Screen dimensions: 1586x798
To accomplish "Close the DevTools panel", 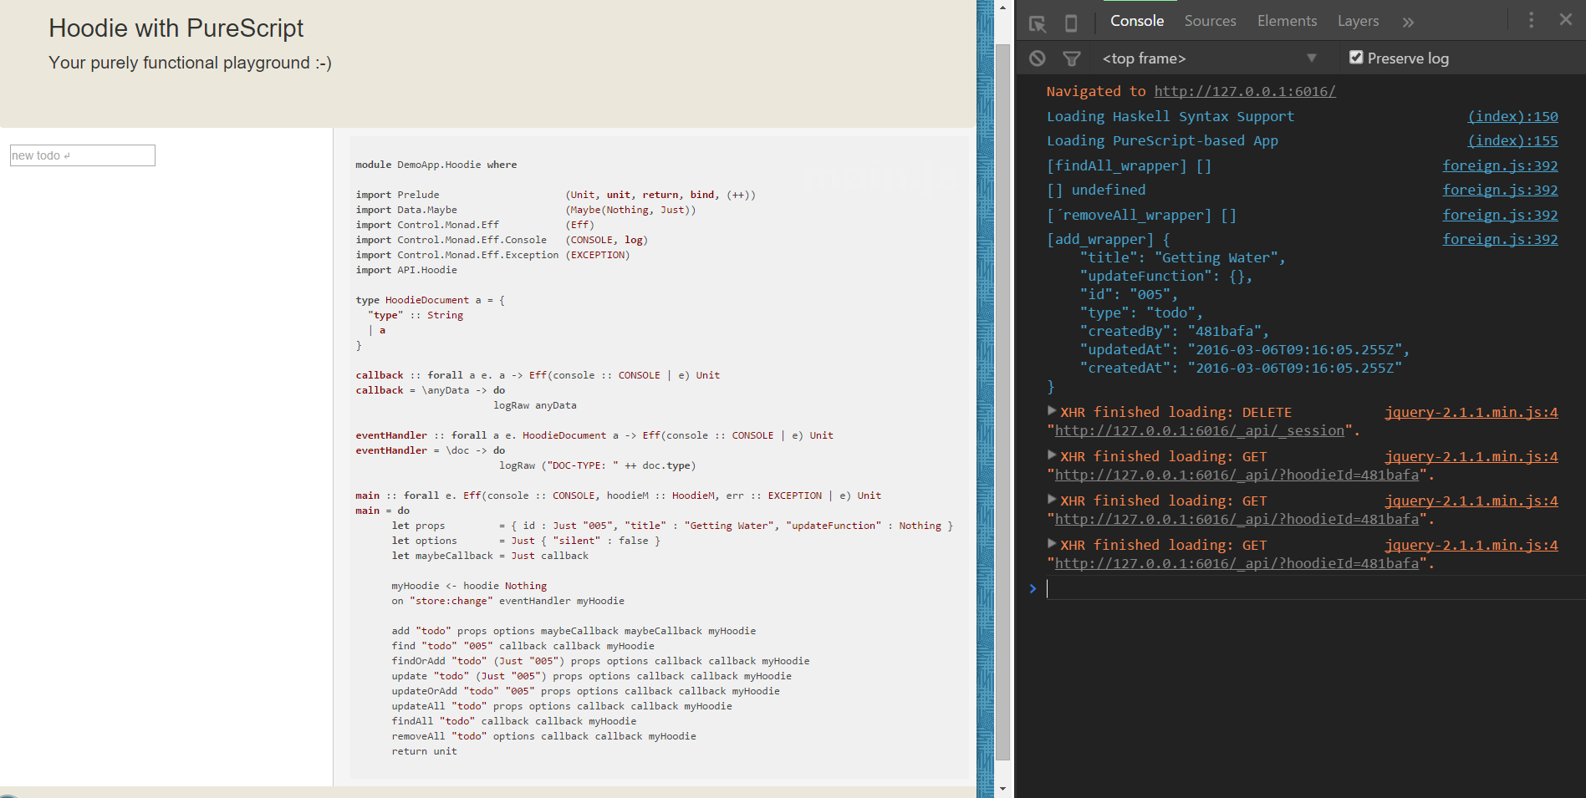I will 1566,19.
